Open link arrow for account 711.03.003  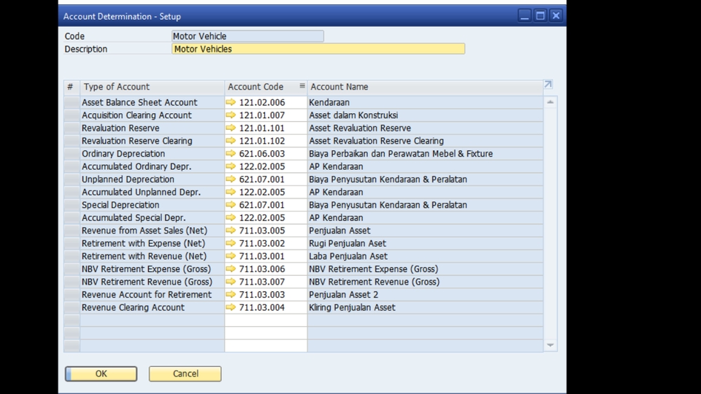click(230, 294)
